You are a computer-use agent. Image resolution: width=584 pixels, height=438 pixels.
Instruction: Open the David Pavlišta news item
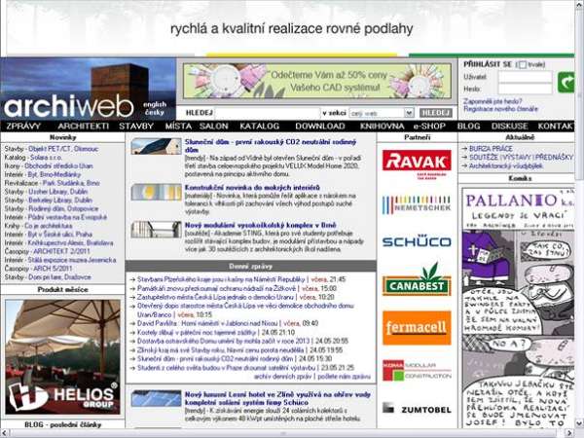pyautogui.click(x=207, y=323)
